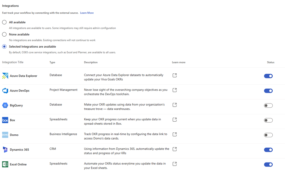
Task: Open Domo learn more external link icon
Action: tap(175, 134)
